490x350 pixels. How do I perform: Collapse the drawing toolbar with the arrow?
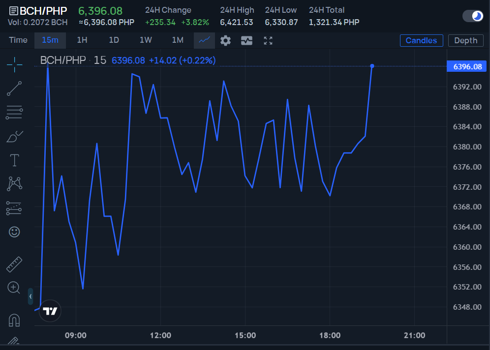(31, 296)
